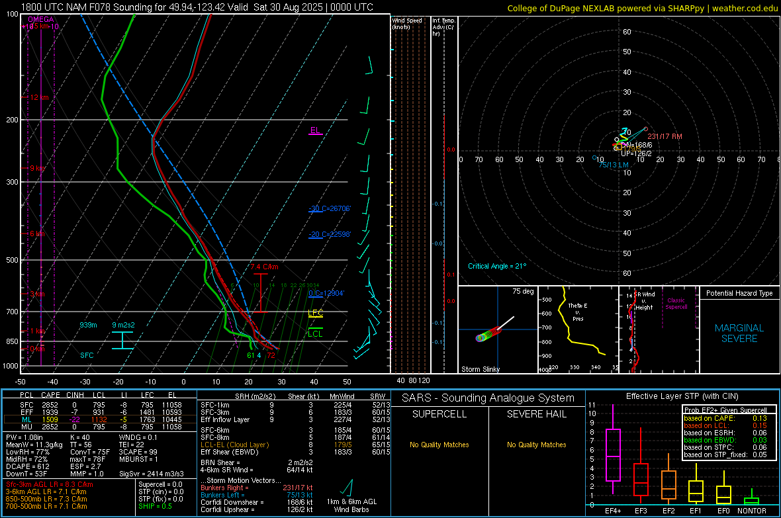Viewport: 781px width, 518px height.
Task: Click the red 'Bunkers Right =' label
Action: [224, 488]
